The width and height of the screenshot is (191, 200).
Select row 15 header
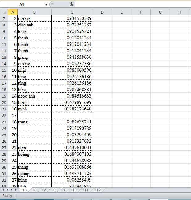[x=4, y=70]
